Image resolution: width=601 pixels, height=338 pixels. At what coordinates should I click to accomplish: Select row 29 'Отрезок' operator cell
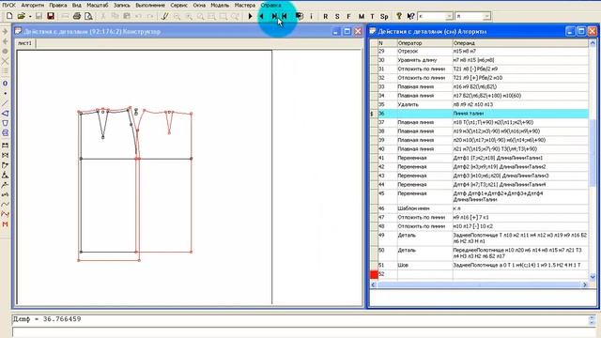[x=424, y=51]
